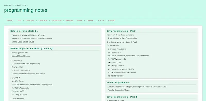The height and width of the screenshot is (101, 206).
Task: Open '3c. OOP Wrapping-Up' under Part I
Action: [117, 59]
